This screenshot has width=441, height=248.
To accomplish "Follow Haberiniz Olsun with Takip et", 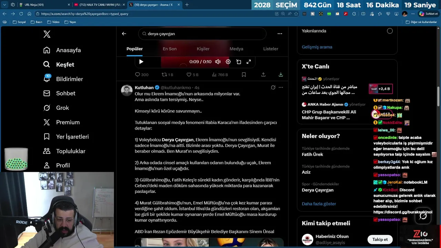I will 380,239.
